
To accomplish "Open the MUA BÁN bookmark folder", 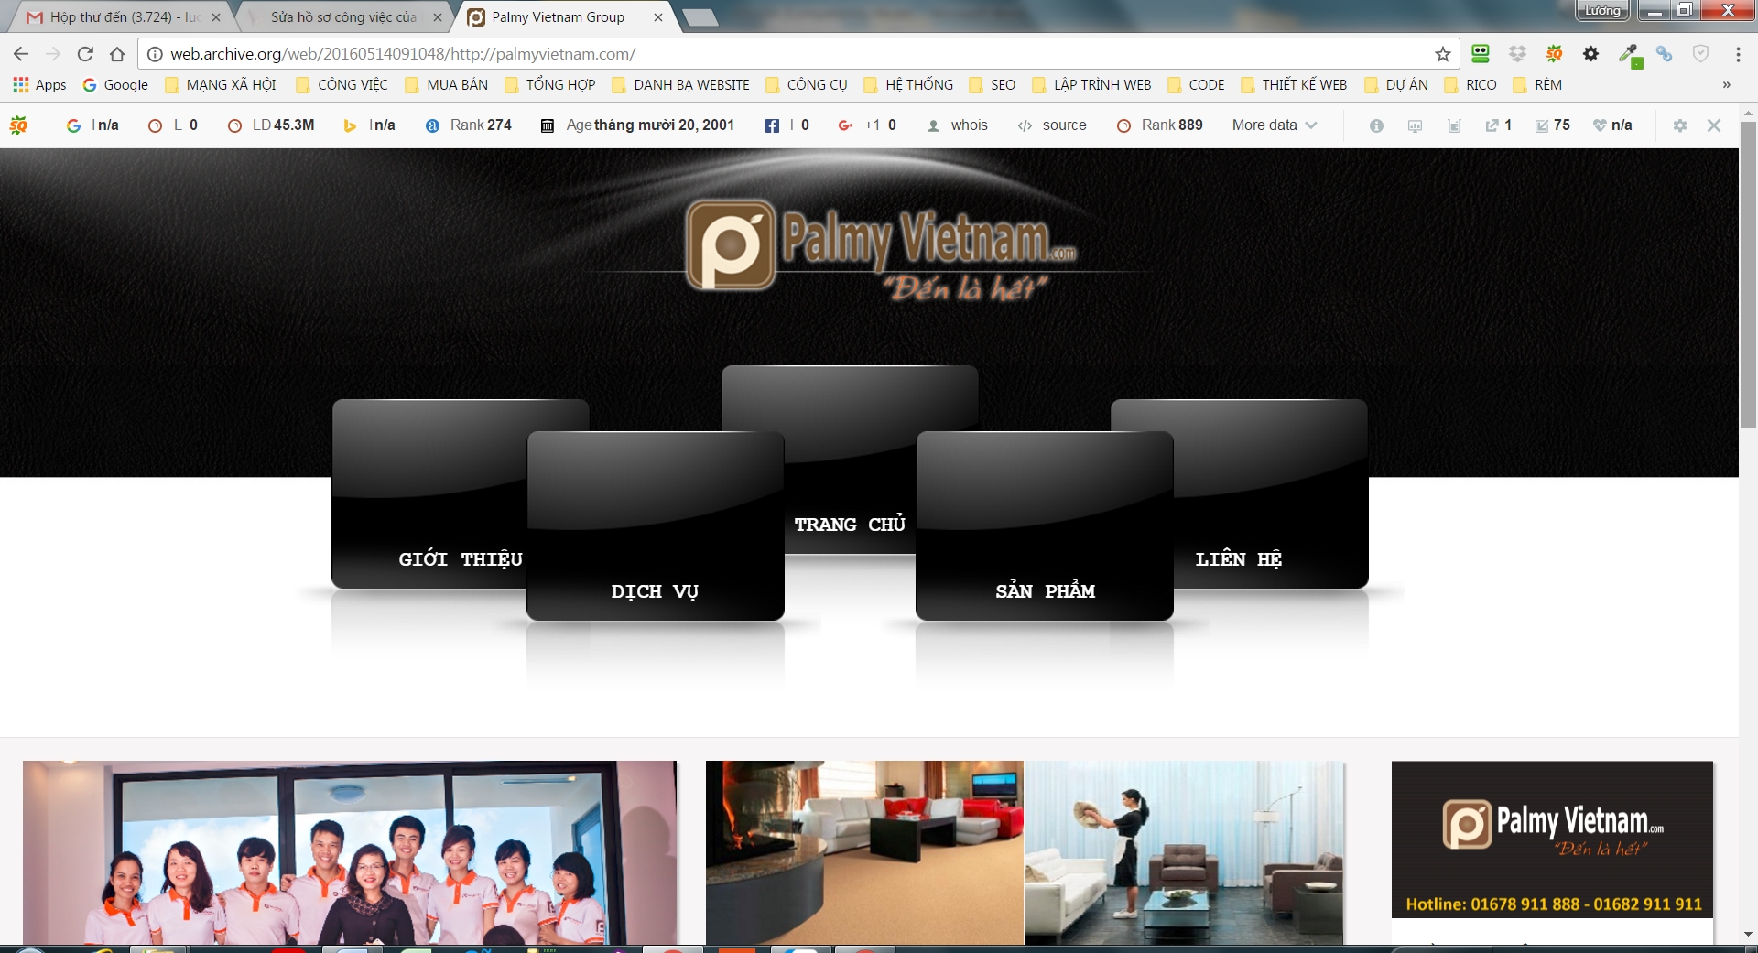I will coord(447,85).
